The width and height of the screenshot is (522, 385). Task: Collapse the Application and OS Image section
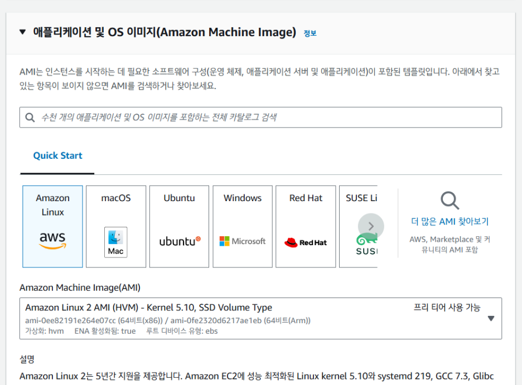[22, 32]
